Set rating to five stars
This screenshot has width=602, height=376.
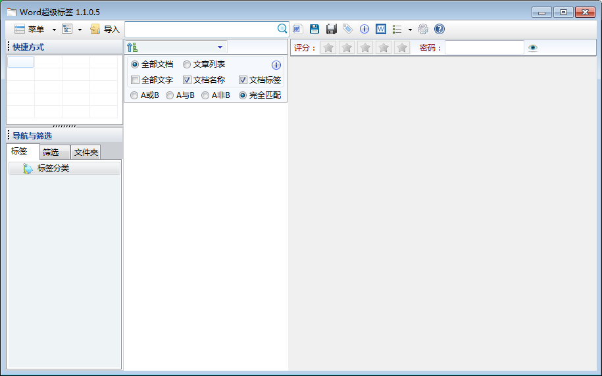[x=402, y=47]
